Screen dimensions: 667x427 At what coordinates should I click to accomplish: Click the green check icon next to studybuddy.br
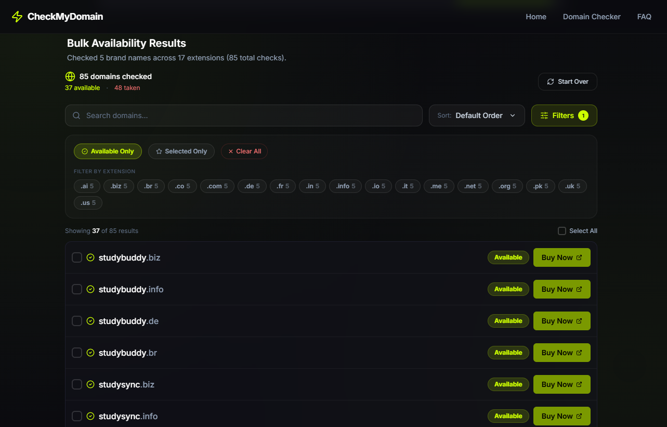click(x=90, y=353)
